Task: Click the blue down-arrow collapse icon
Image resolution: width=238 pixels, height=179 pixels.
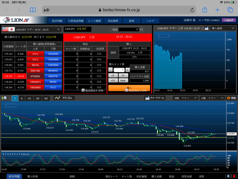Action: click(x=228, y=176)
